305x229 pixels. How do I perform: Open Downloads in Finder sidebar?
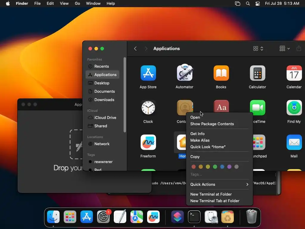(102, 100)
